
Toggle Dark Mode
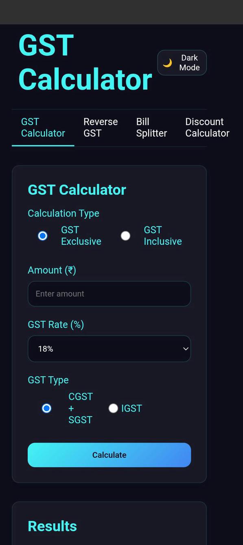coord(182,62)
